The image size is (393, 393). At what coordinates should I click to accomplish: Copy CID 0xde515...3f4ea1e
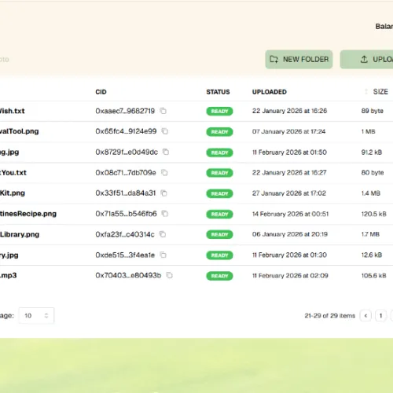[163, 255]
